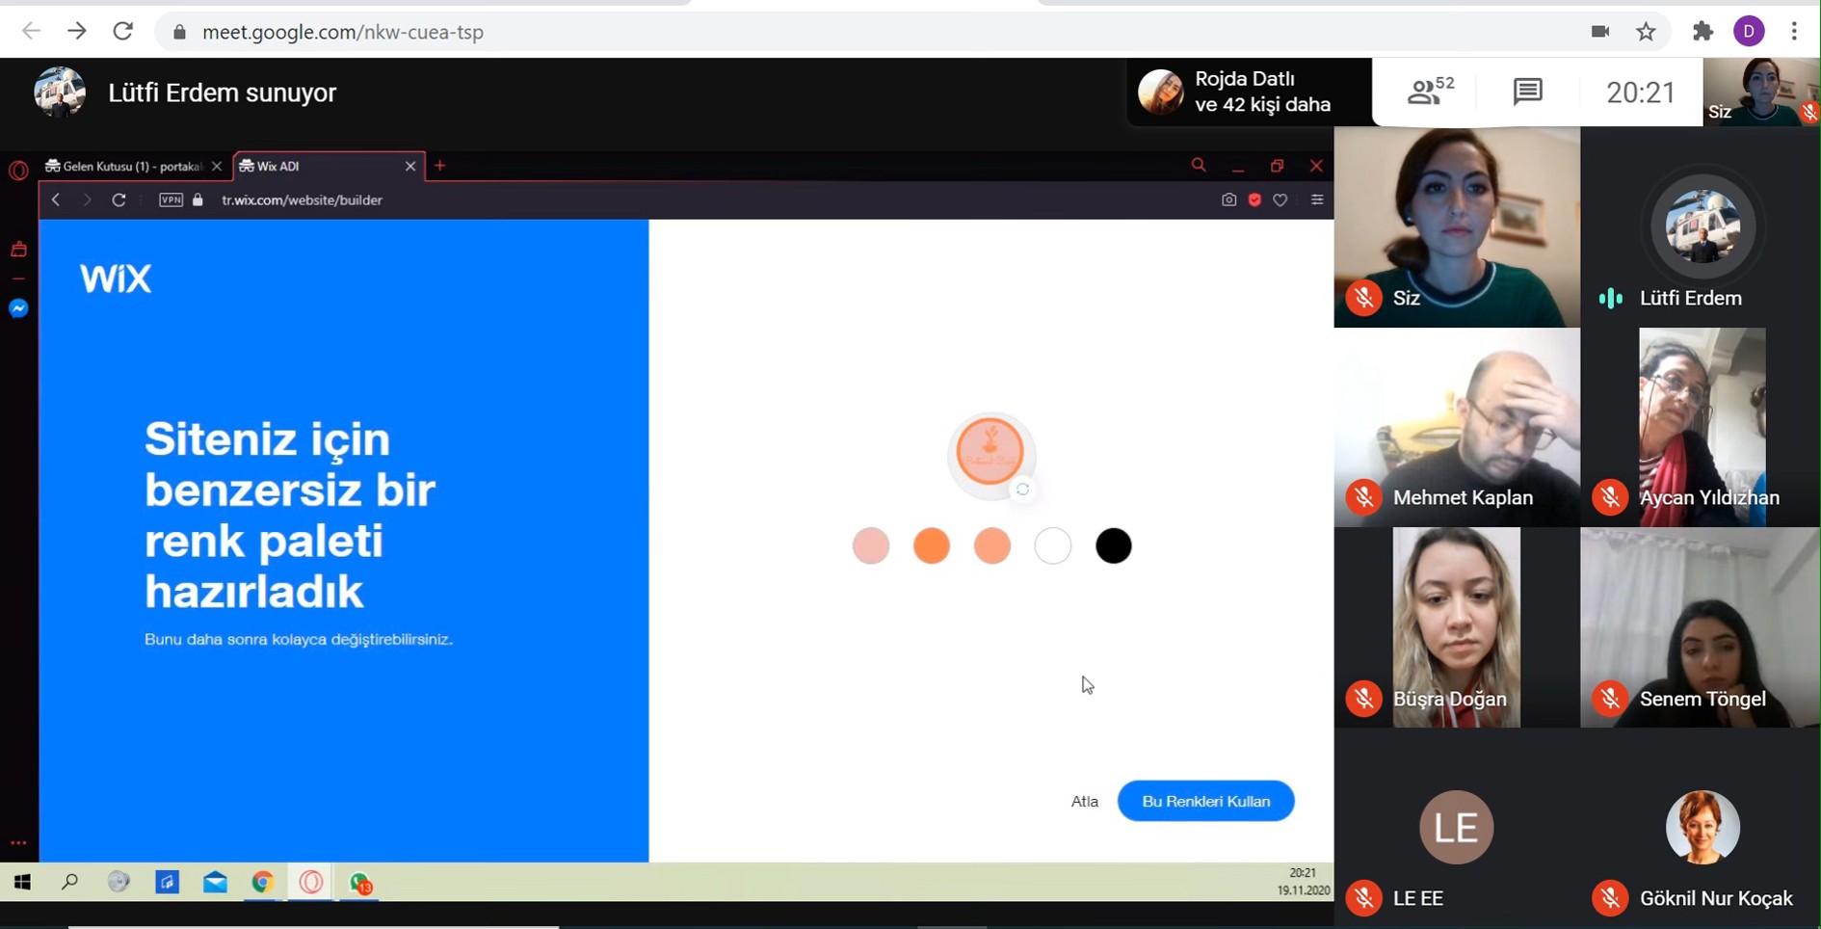Viewport: 1821px width, 929px height.
Task: Open Chrome three-dot menu
Action: 1794,32
